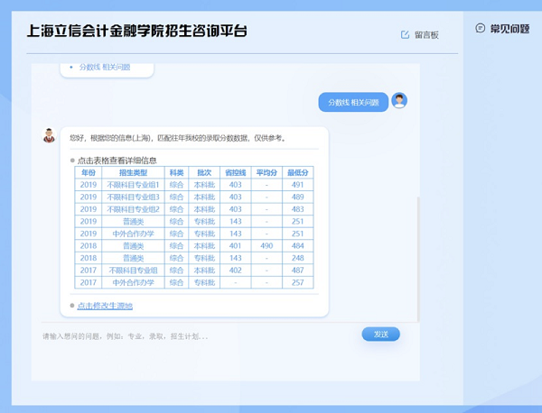Screen dimensions: 542x413
Task: Select the 不限科目专业组1 row cell
Action: [x=133, y=185]
